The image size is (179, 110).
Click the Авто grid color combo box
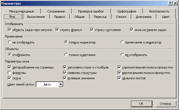coord(50,84)
